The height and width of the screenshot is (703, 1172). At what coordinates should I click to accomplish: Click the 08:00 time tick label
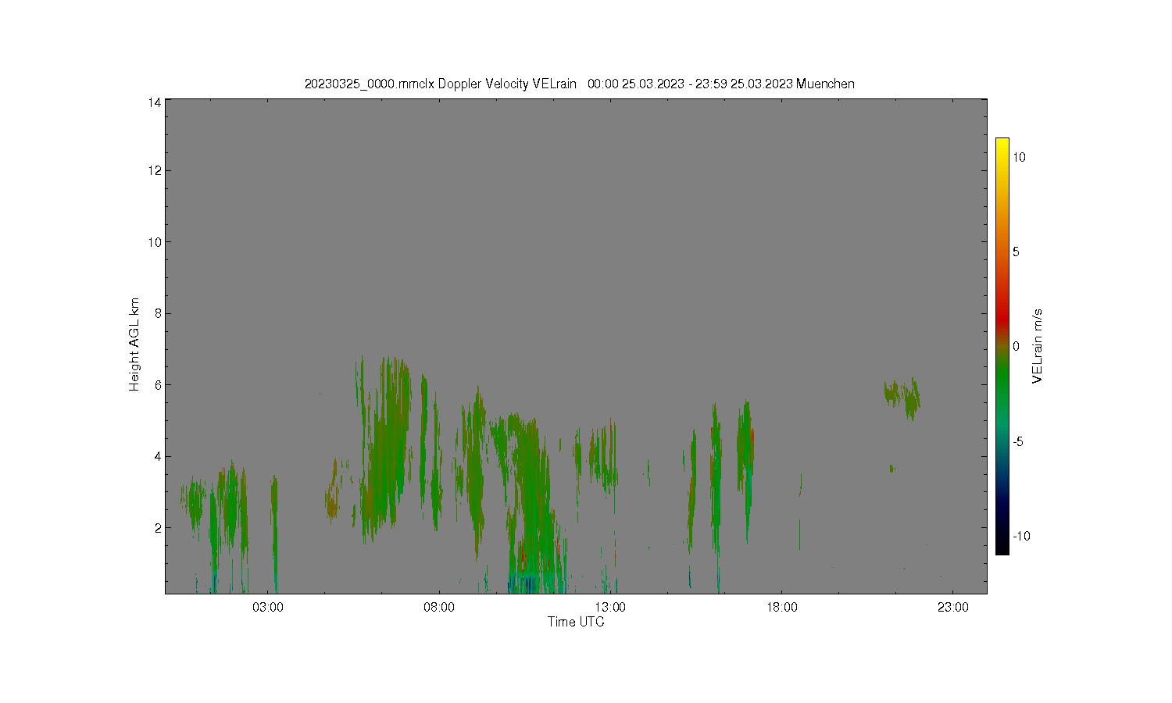pos(439,608)
